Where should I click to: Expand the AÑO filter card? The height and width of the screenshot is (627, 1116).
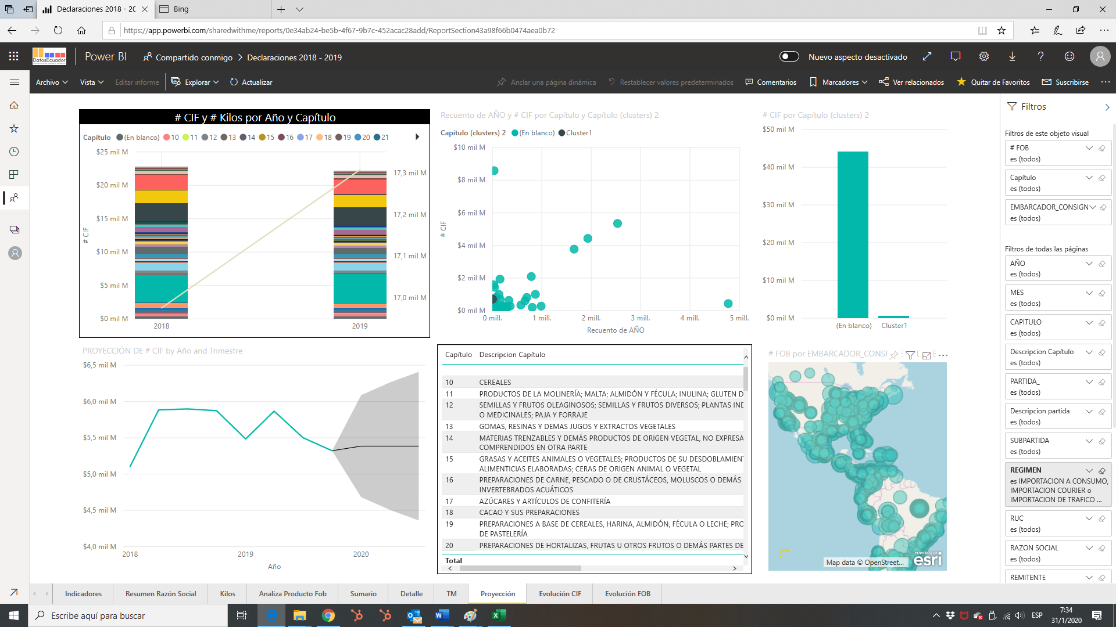coord(1089,264)
